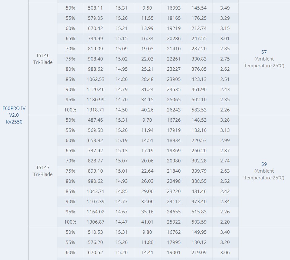This screenshot has height=260, width=290.
Task: Click the 510.53 thrust cell
Action: coord(95,232)
